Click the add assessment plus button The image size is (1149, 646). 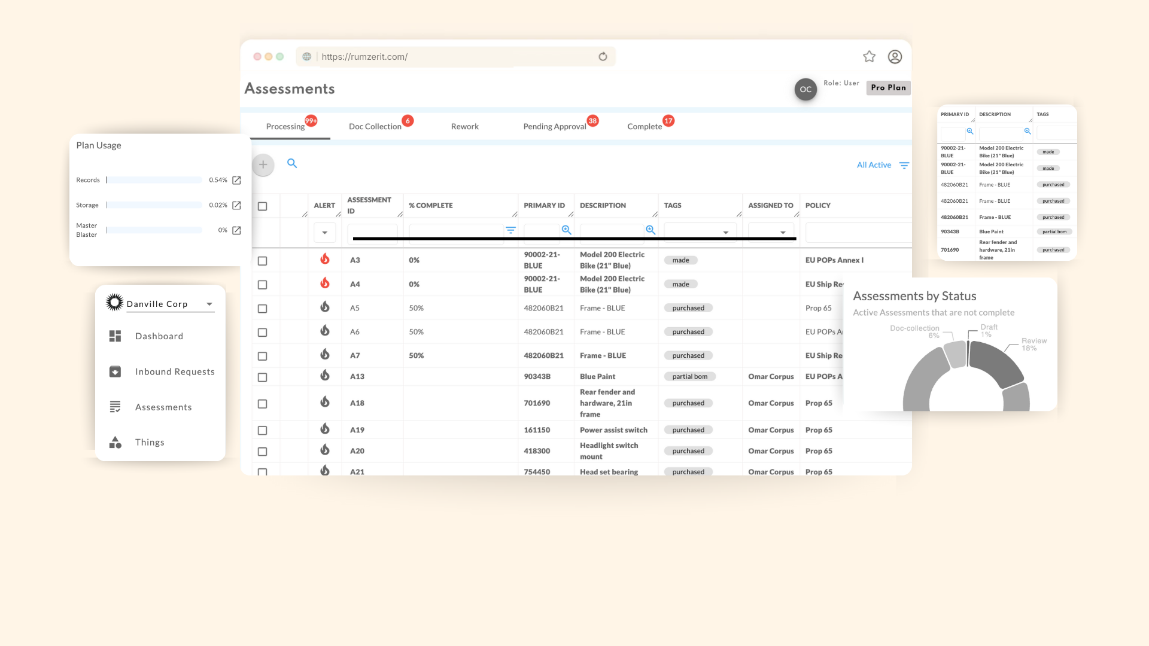click(263, 164)
